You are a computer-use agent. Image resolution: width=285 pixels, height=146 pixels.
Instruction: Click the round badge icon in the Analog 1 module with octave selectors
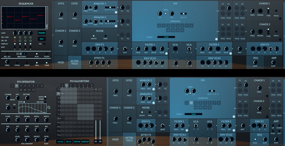point(116,12)
